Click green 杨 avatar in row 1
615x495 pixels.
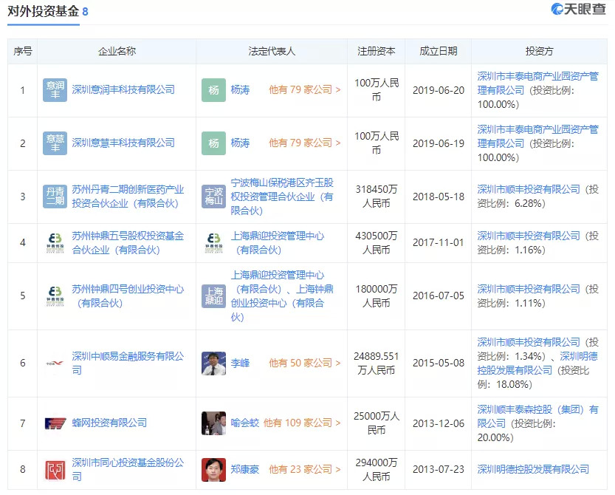213,90
